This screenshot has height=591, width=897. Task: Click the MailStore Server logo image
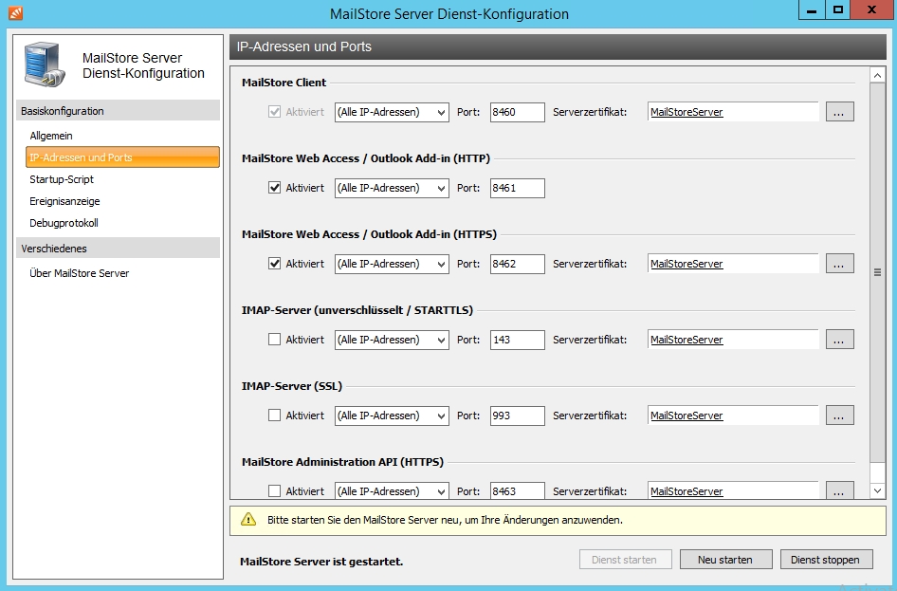pos(45,65)
